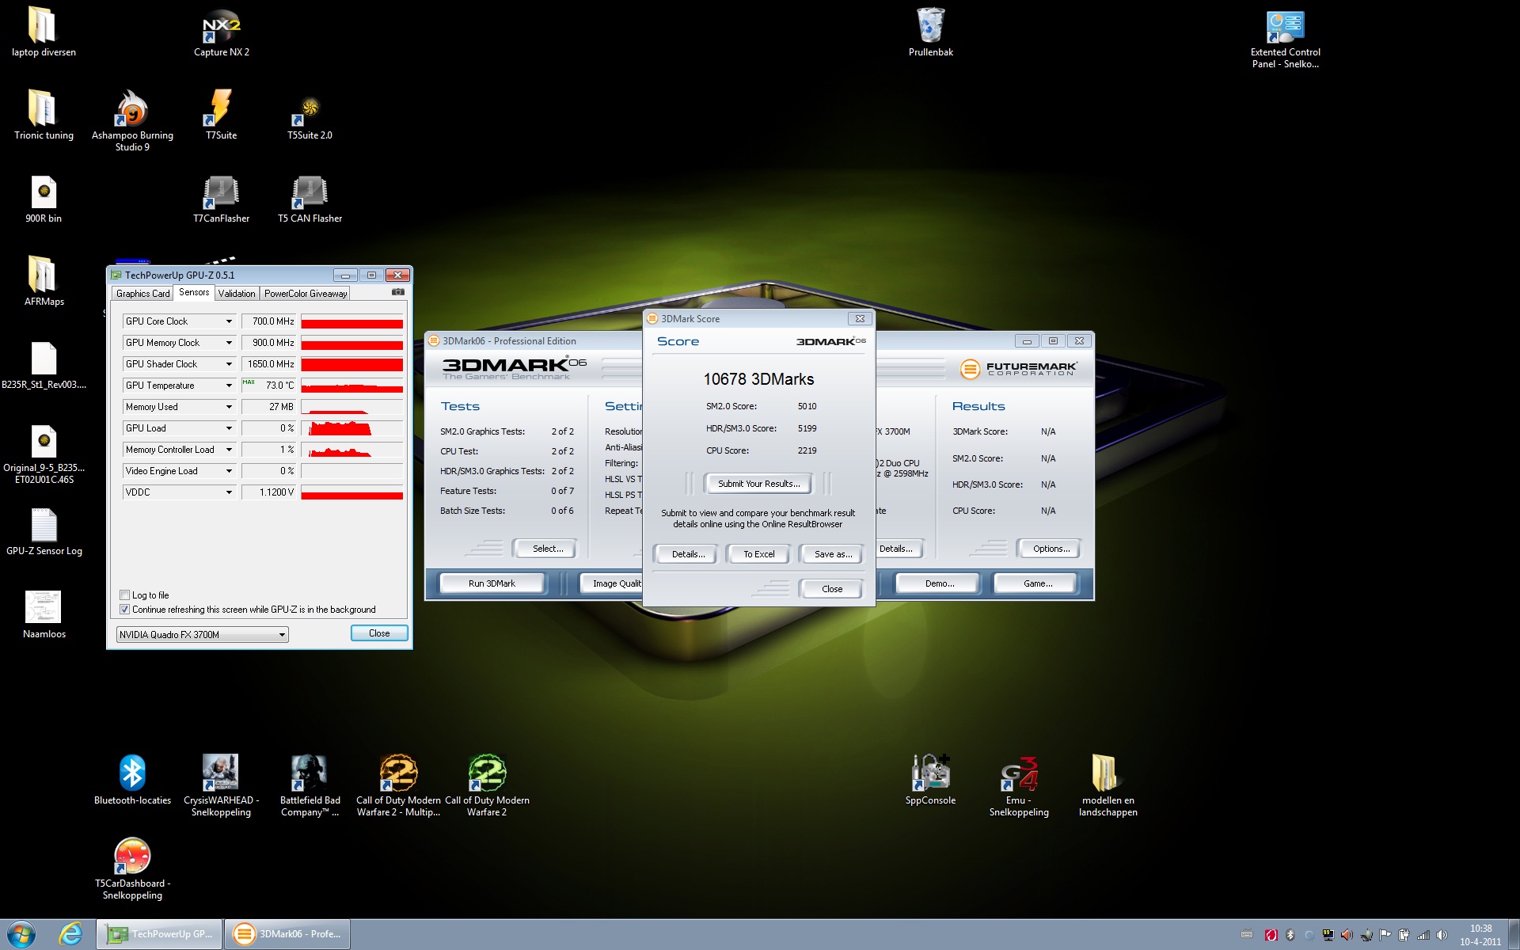
Task: Click Options button under Results
Action: (x=1051, y=549)
